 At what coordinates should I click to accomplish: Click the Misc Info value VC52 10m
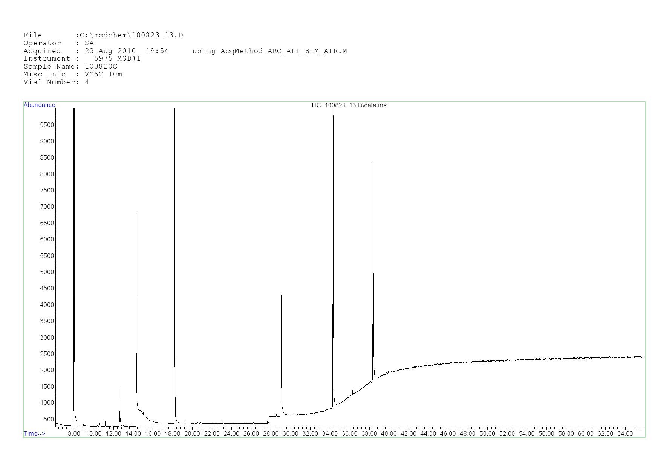(103, 75)
